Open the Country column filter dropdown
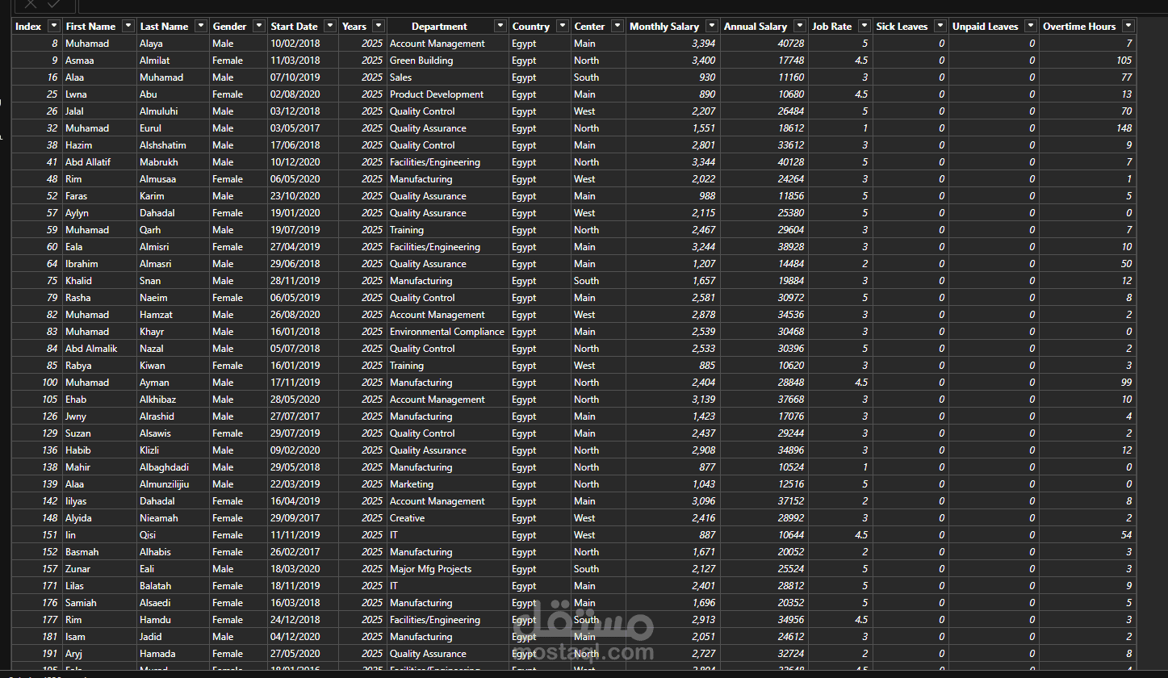 pos(563,27)
